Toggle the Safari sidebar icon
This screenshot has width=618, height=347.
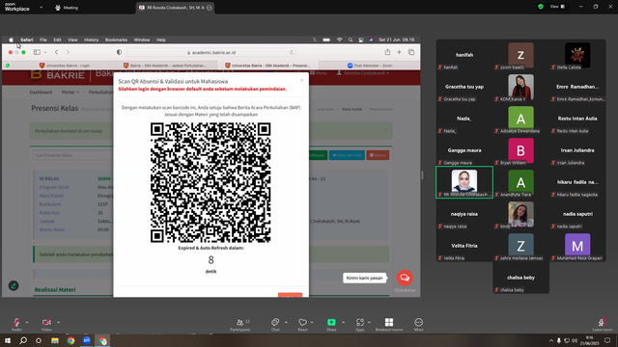tap(37, 52)
